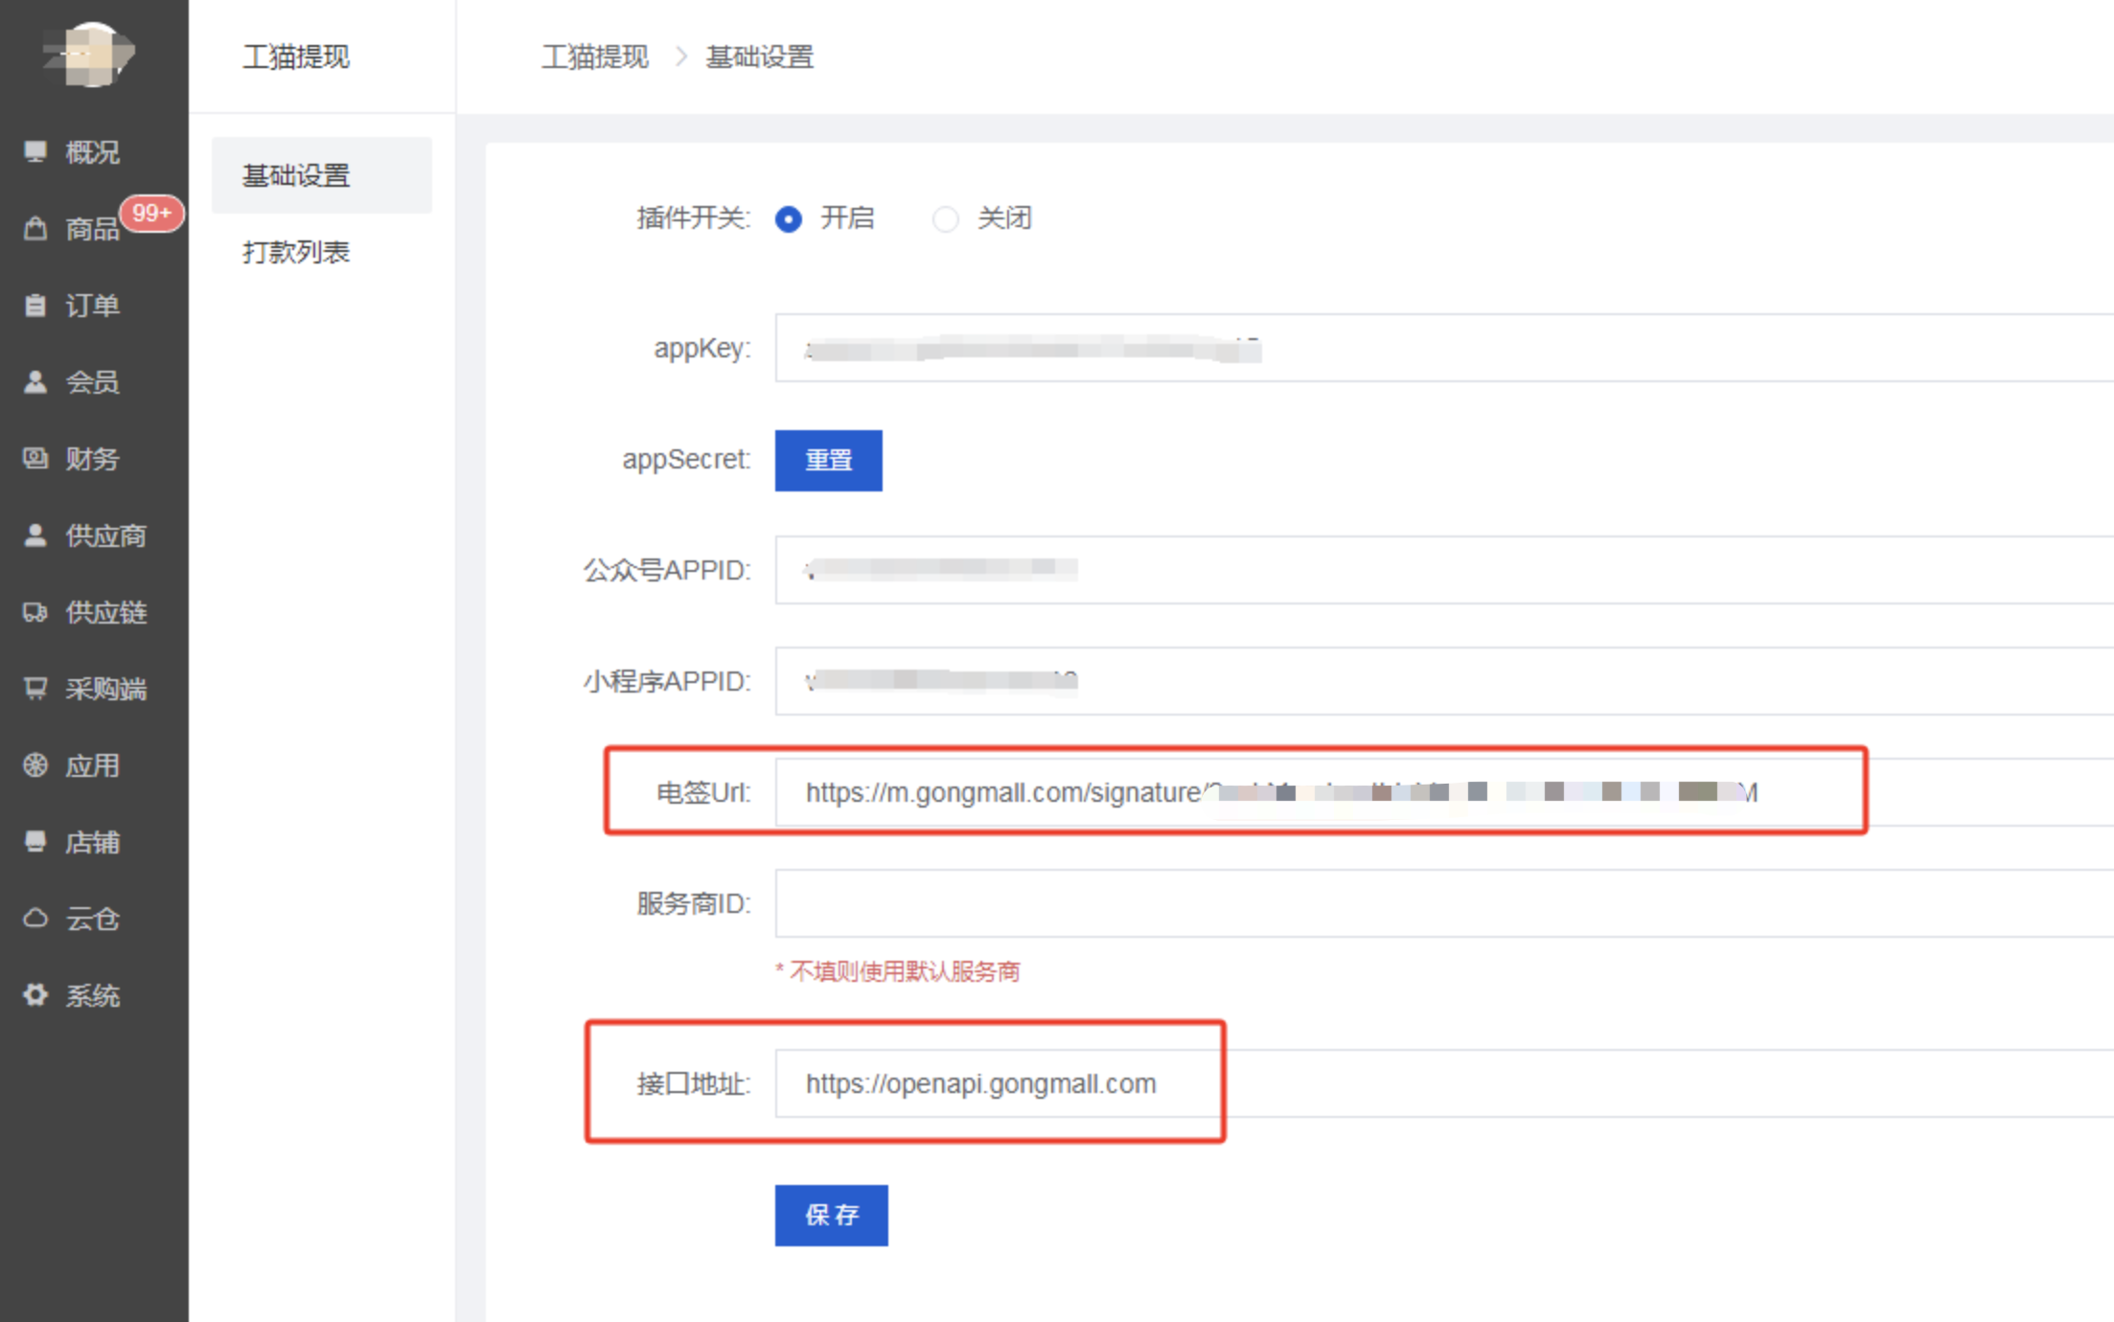Click the 重置 appSecret button
Image resolution: width=2114 pixels, height=1322 pixels.
coord(828,461)
